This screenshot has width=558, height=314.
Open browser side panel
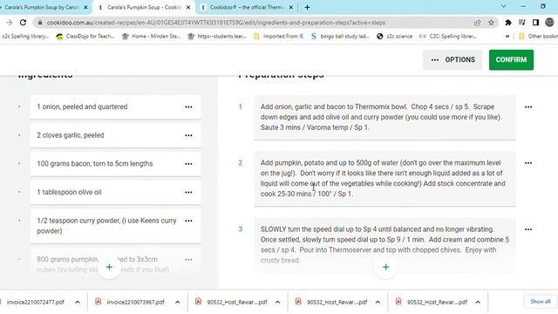click(x=535, y=23)
